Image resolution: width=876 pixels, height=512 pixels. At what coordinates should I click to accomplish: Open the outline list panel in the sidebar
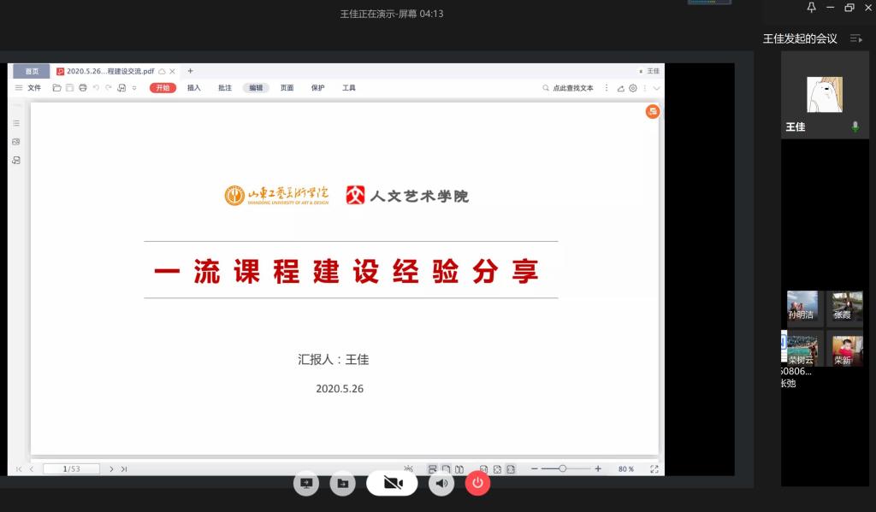pyautogui.click(x=16, y=123)
